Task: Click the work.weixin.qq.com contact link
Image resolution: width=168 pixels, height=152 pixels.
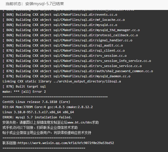Action: [66, 143]
